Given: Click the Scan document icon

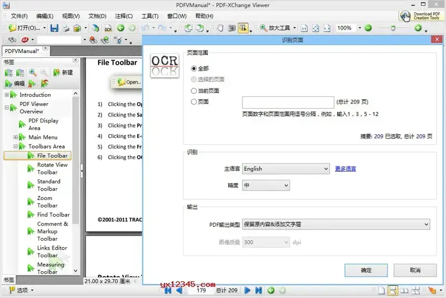Looking at the screenshot, I should click(x=95, y=28).
